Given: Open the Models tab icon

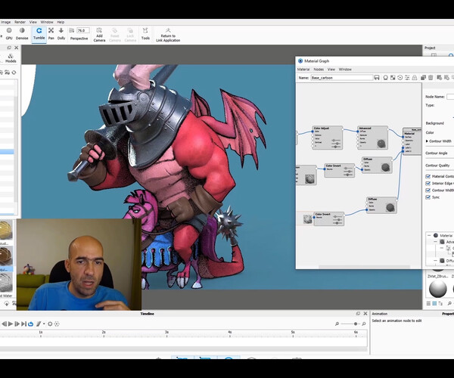Looking at the screenshot, I should click(x=11, y=58).
